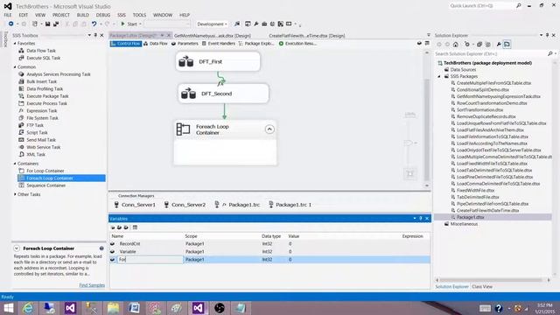Open the DEBUG menu

tap(103, 15)
